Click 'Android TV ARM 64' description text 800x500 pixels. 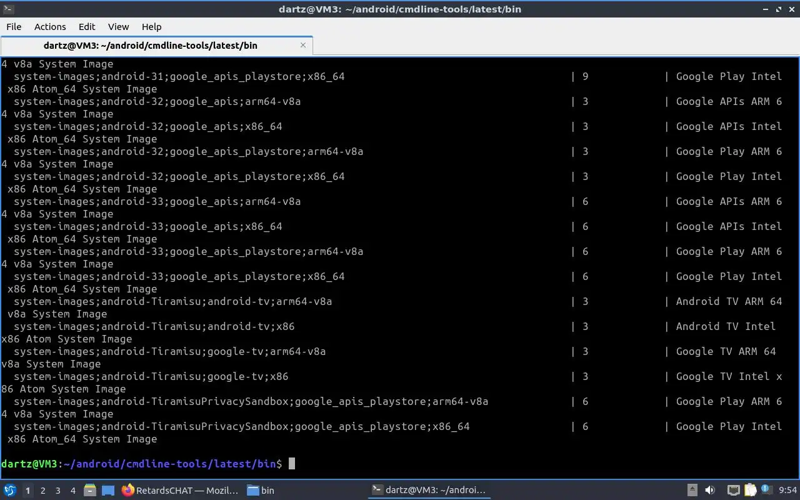coord(729,301)
